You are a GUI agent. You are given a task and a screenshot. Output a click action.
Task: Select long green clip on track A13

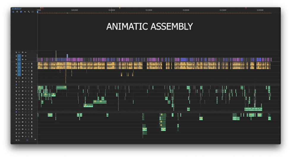tap(88, 106)
